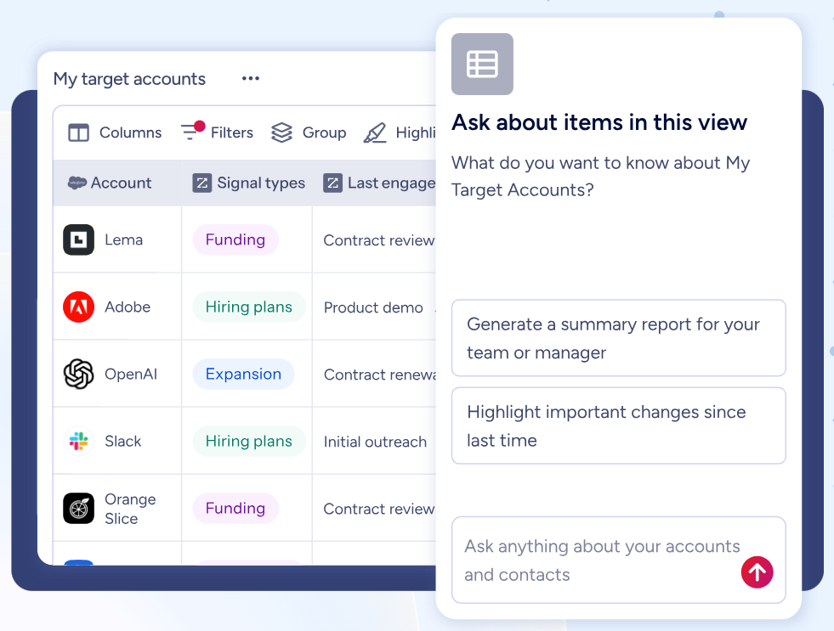Send the question with the red arrow button

click(x=757, y=572)
